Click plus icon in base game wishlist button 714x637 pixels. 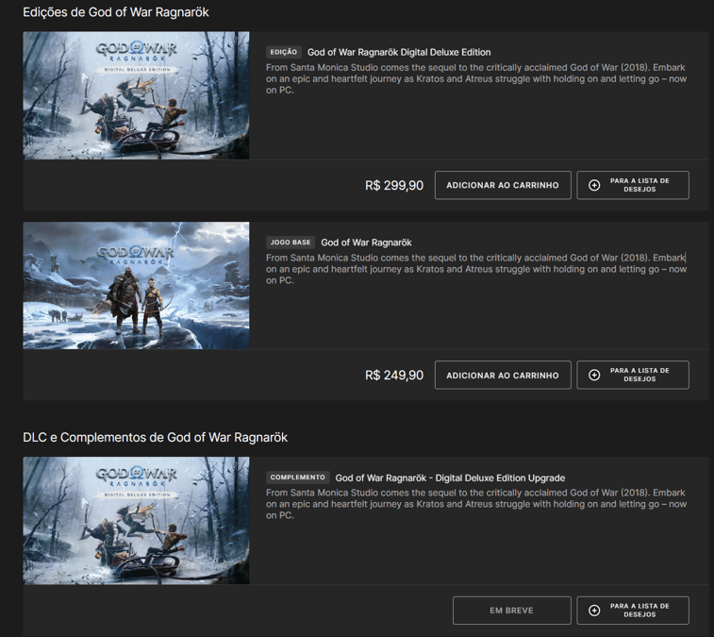click(594, 375)
